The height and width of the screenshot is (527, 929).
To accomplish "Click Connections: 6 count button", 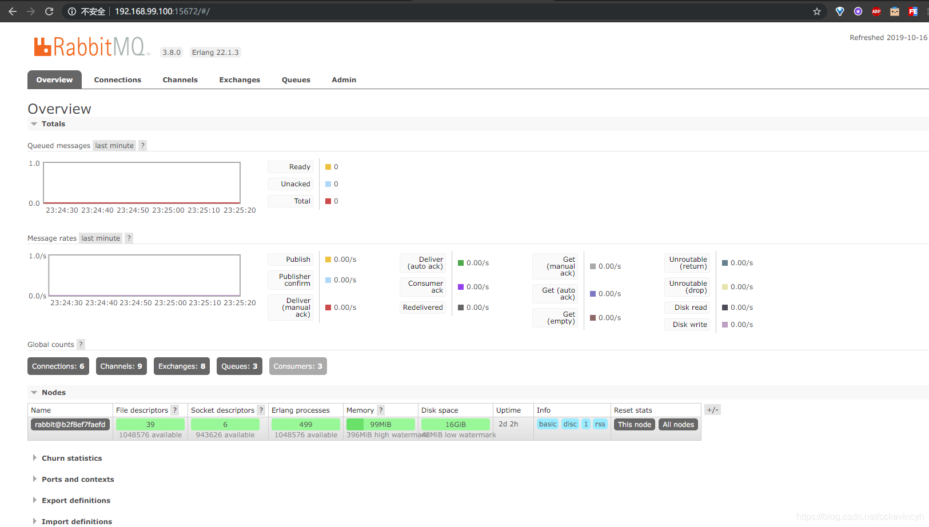I will click(x=58, y=366).
